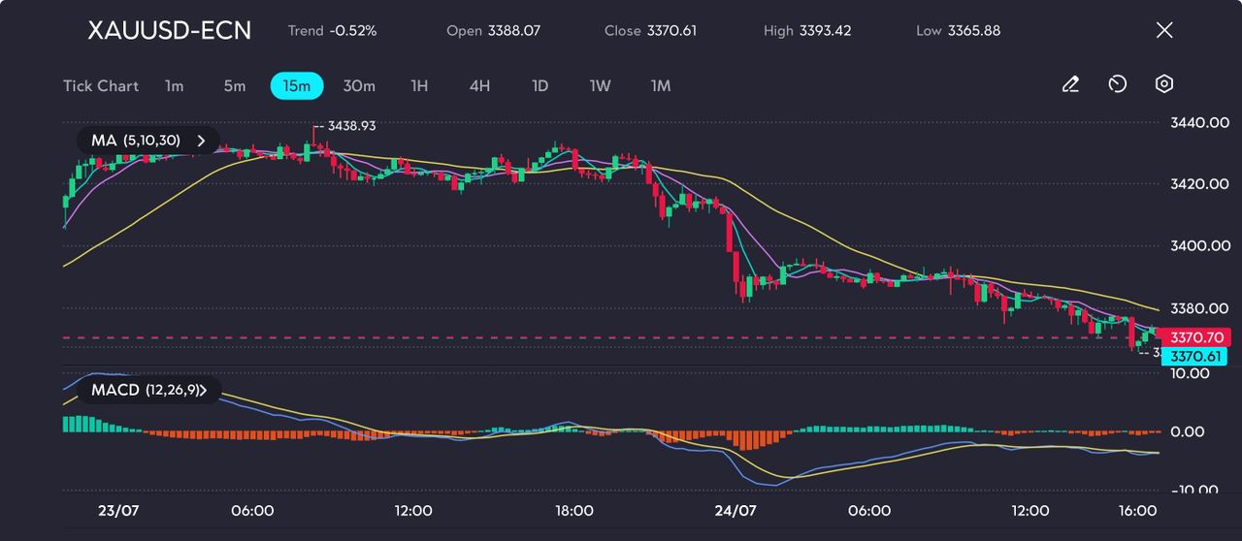Viewport: 1242px width, 541px height.
Task: Close the XAUUSD-ECN chart panel
Action: click(x=1164, y=30)
